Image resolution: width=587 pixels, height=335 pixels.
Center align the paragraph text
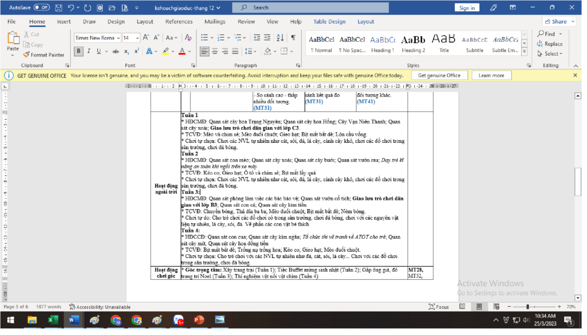215,51
